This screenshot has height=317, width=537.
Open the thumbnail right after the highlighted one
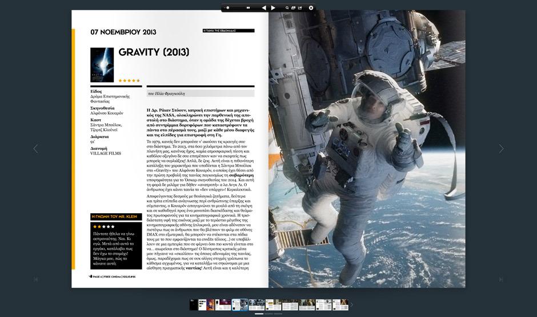click(257, 304)
